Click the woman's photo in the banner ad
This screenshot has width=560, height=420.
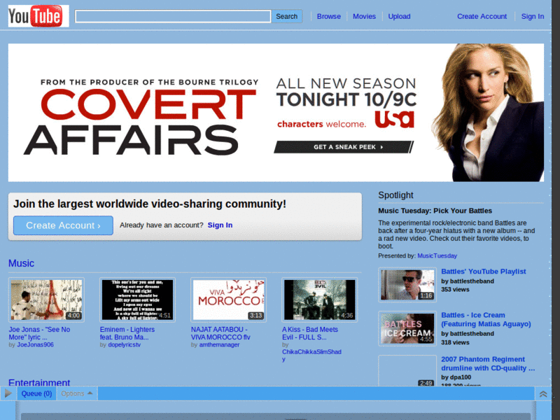(487, 113)
